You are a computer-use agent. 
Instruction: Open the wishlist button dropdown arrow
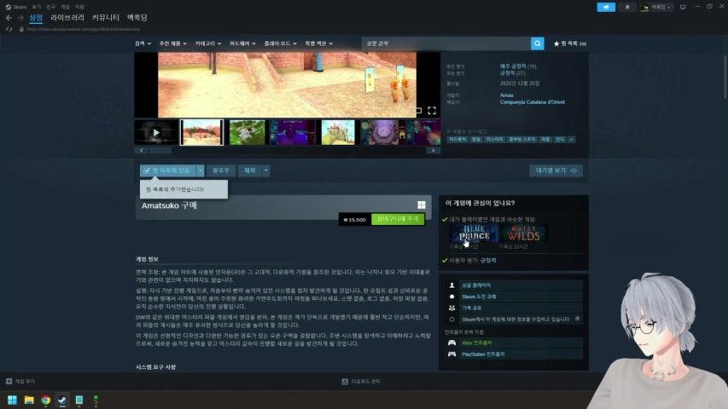(200, 170)
